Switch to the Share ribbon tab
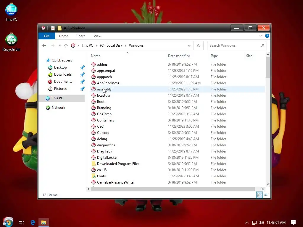303x227 pixels. 81,36
